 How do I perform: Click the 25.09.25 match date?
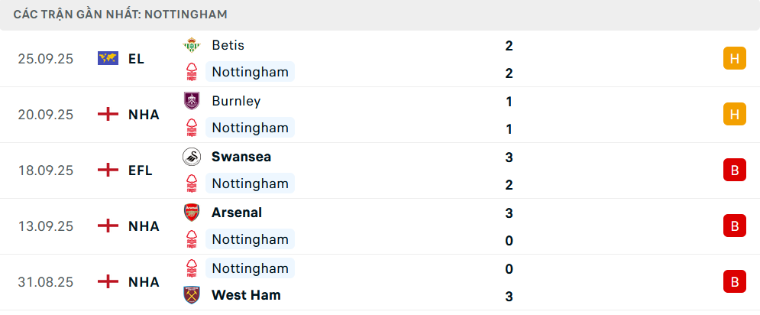[46, 59]
